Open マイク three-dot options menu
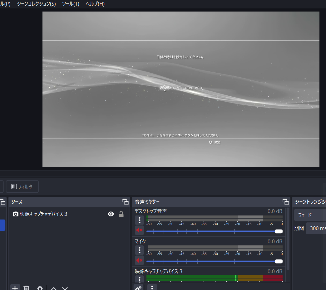 click(x=139, y=250)
